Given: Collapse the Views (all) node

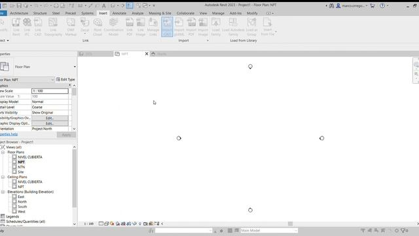Looking at the screenshot, I should click(x=3, y=147).
